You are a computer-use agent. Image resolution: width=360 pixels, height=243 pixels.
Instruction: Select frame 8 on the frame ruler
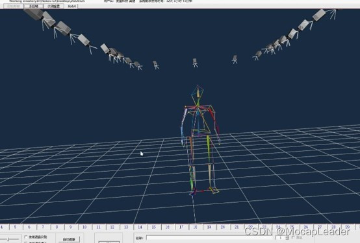(57, 227)
